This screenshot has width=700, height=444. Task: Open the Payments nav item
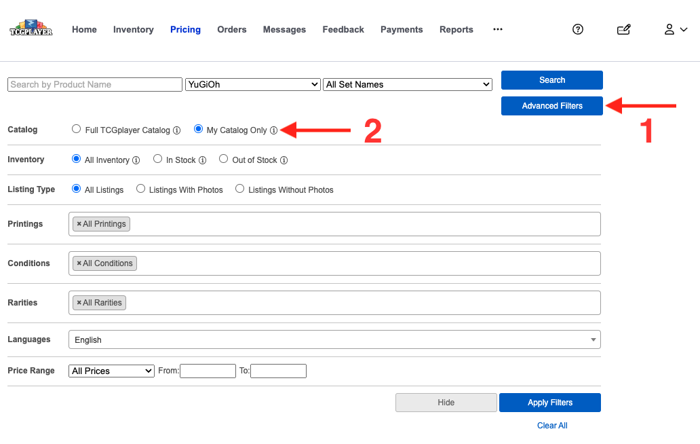click(402, 29)
